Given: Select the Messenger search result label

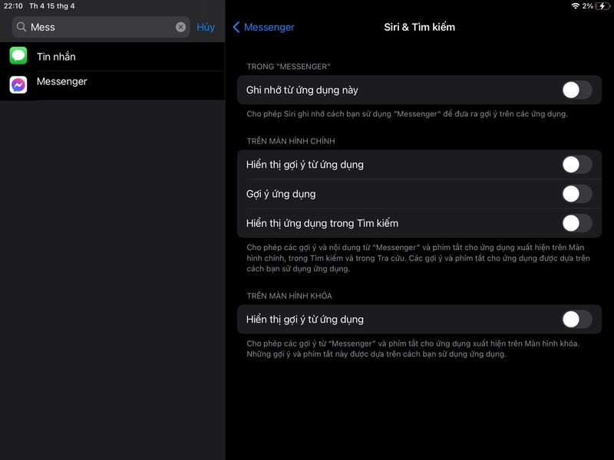Looking at the screenshot, I should (62, 81).
